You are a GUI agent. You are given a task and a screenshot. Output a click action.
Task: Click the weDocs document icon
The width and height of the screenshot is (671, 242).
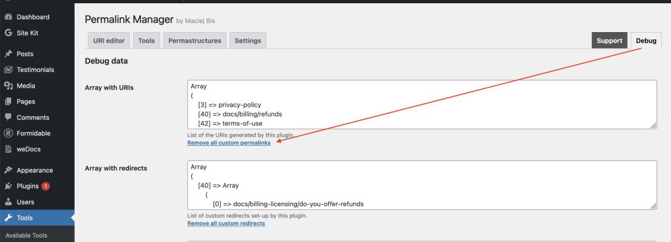point(8,149)
